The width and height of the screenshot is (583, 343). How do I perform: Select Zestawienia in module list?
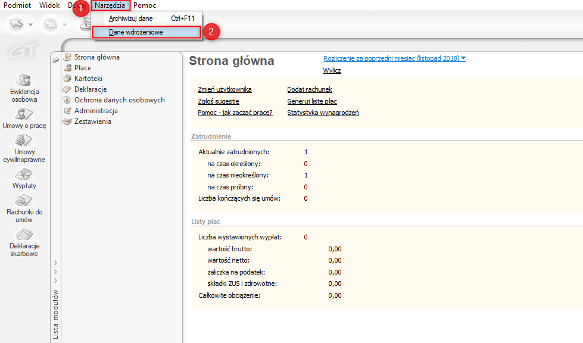[92, 121]
